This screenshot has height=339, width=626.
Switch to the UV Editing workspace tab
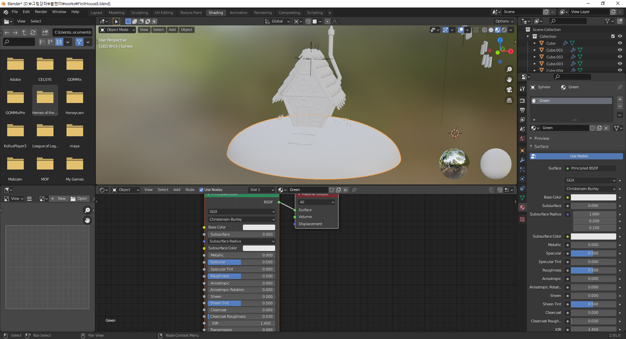164,13
